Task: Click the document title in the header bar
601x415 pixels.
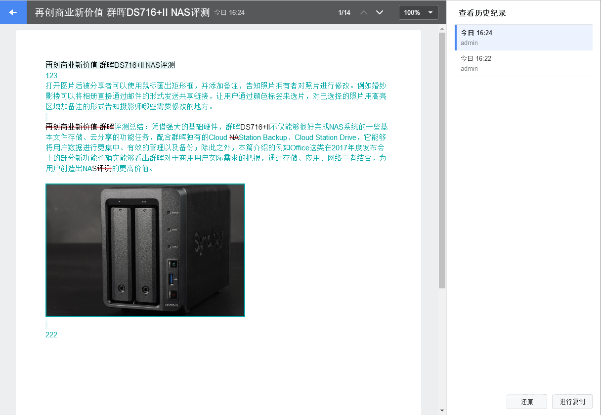Action: [123, 12]
